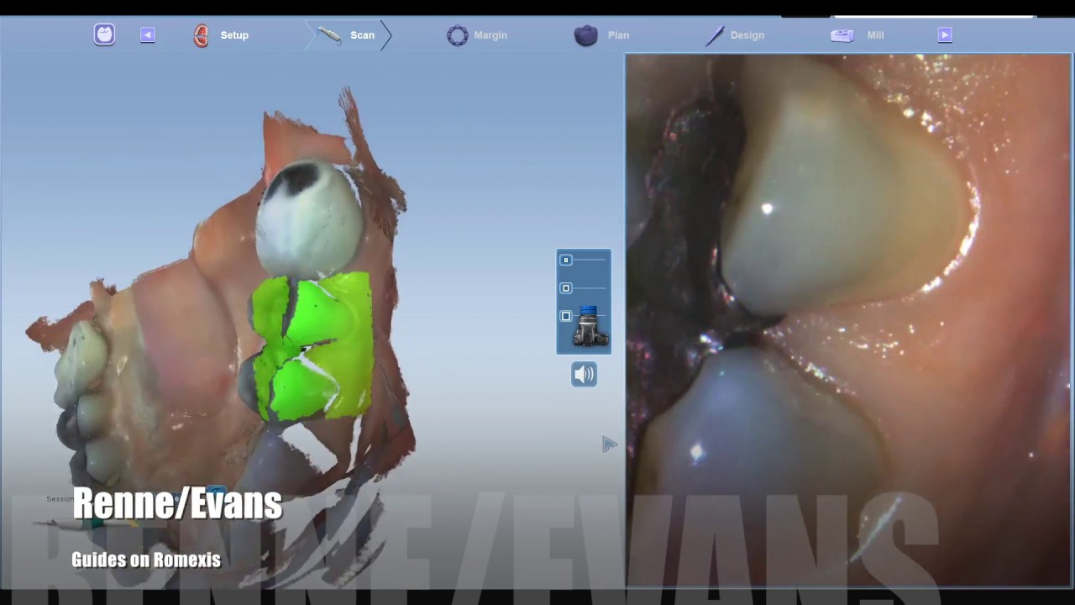Go back with the left arrow button
The width and height of the screenshot is (1075, 605).
click(x=148, y=34)
